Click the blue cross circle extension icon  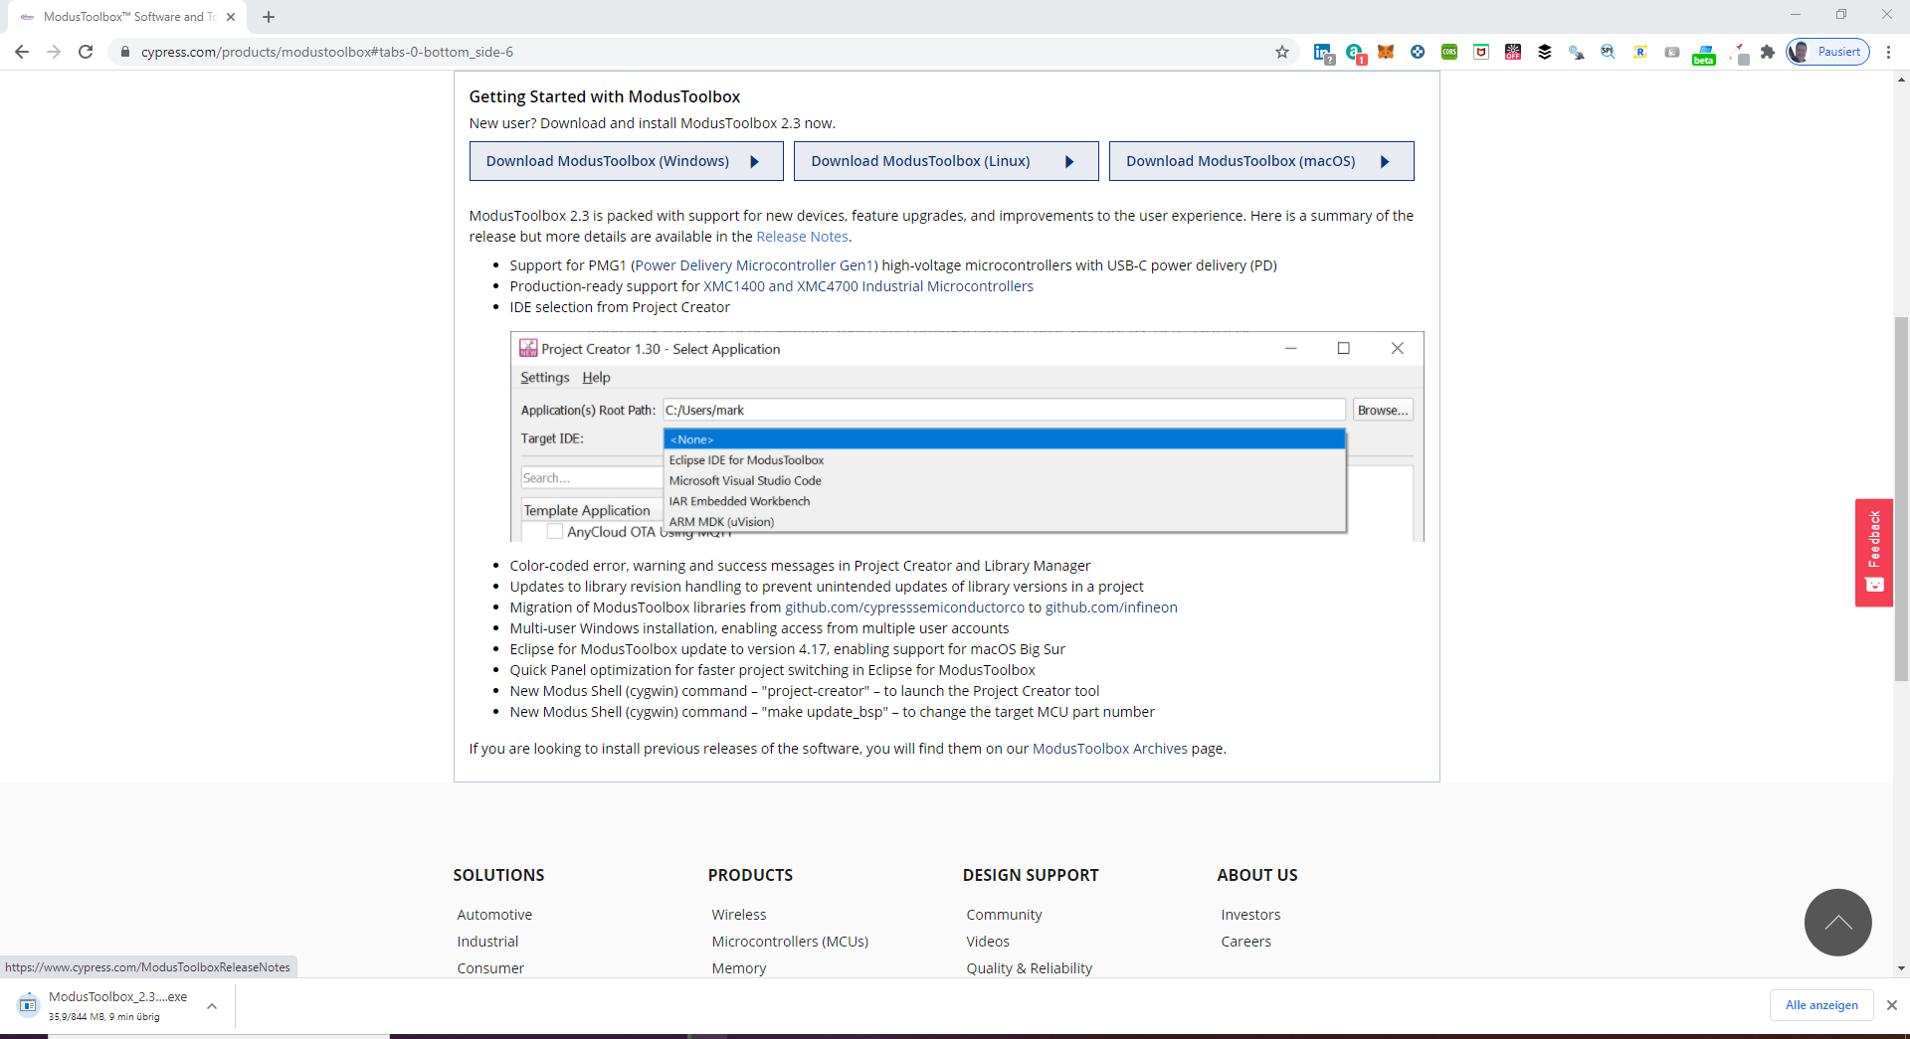pos(1418,52)
